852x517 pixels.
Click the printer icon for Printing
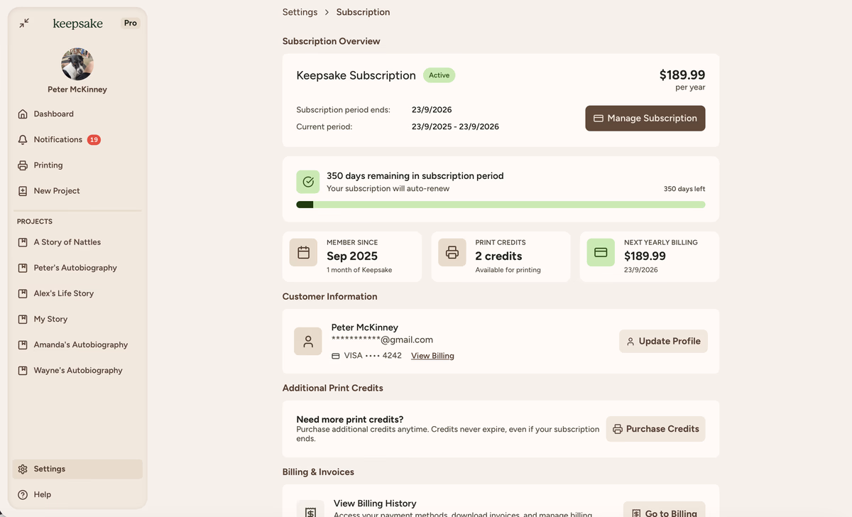[23, 165]
